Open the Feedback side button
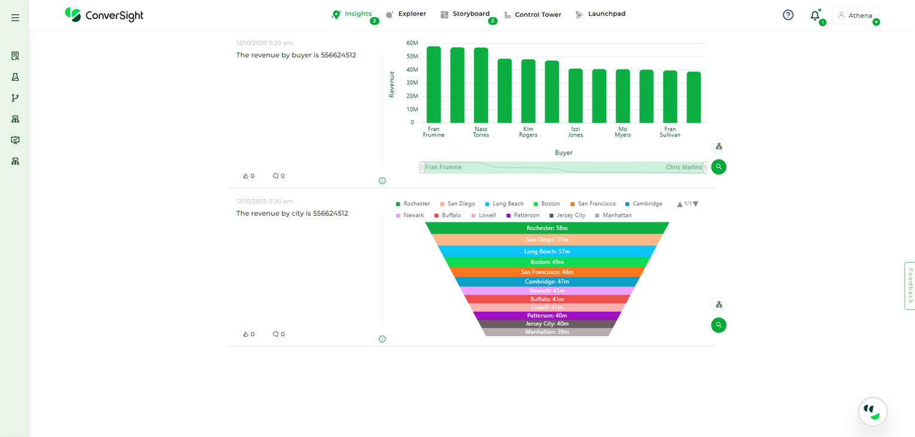915x437 pixels. pos(910,286)
